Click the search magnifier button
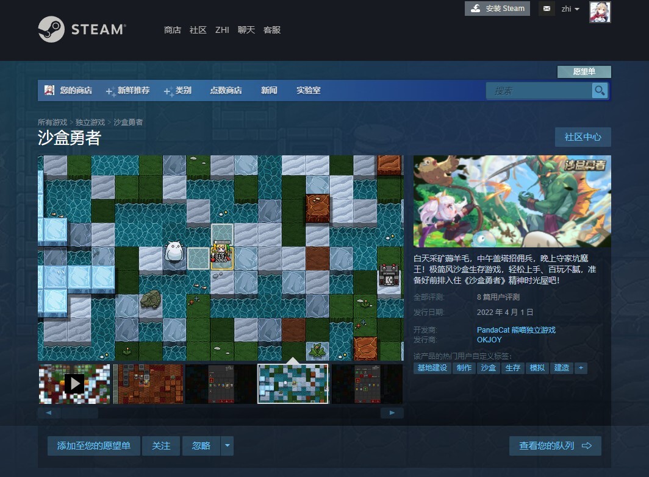 [600, 91]
